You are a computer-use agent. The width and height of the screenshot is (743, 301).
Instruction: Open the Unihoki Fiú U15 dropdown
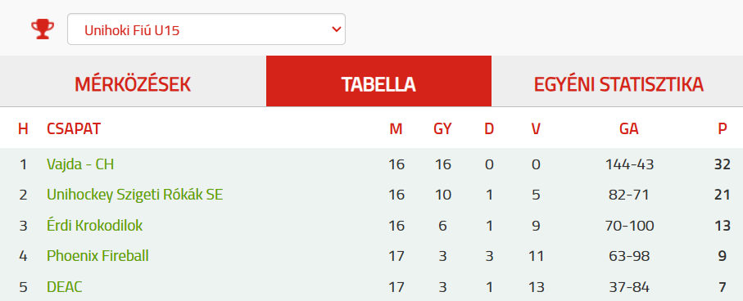[x=206, y=29]
